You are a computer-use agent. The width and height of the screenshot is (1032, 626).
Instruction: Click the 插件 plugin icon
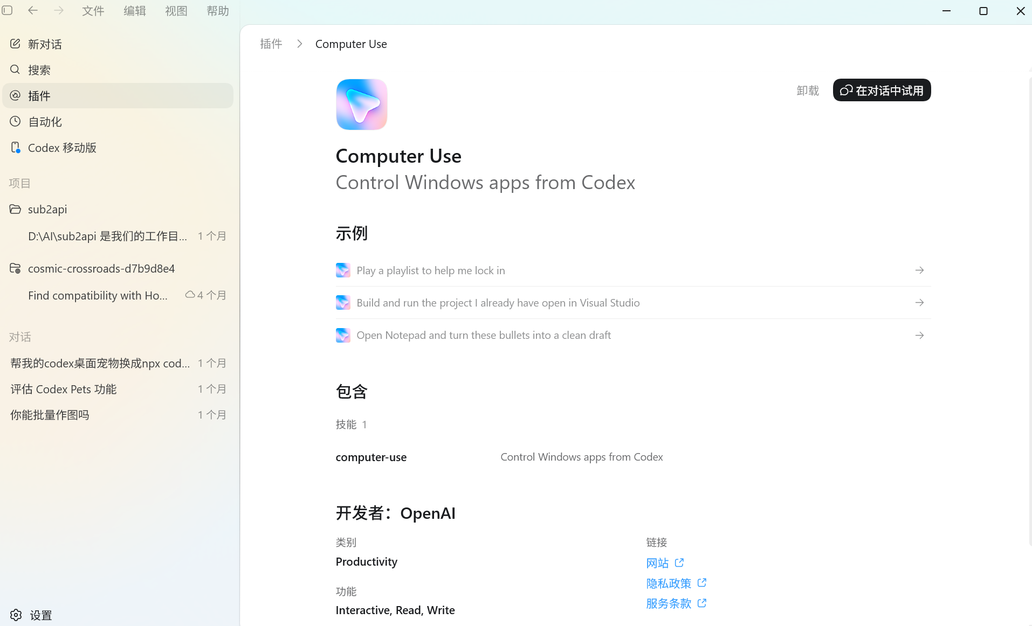point(15,95)
